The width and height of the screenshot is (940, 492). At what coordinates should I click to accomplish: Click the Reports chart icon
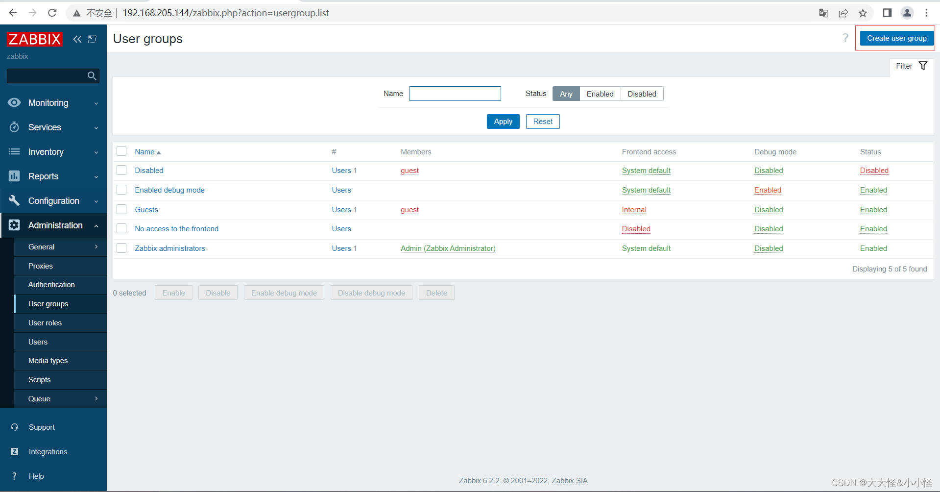tap(14, 176)
